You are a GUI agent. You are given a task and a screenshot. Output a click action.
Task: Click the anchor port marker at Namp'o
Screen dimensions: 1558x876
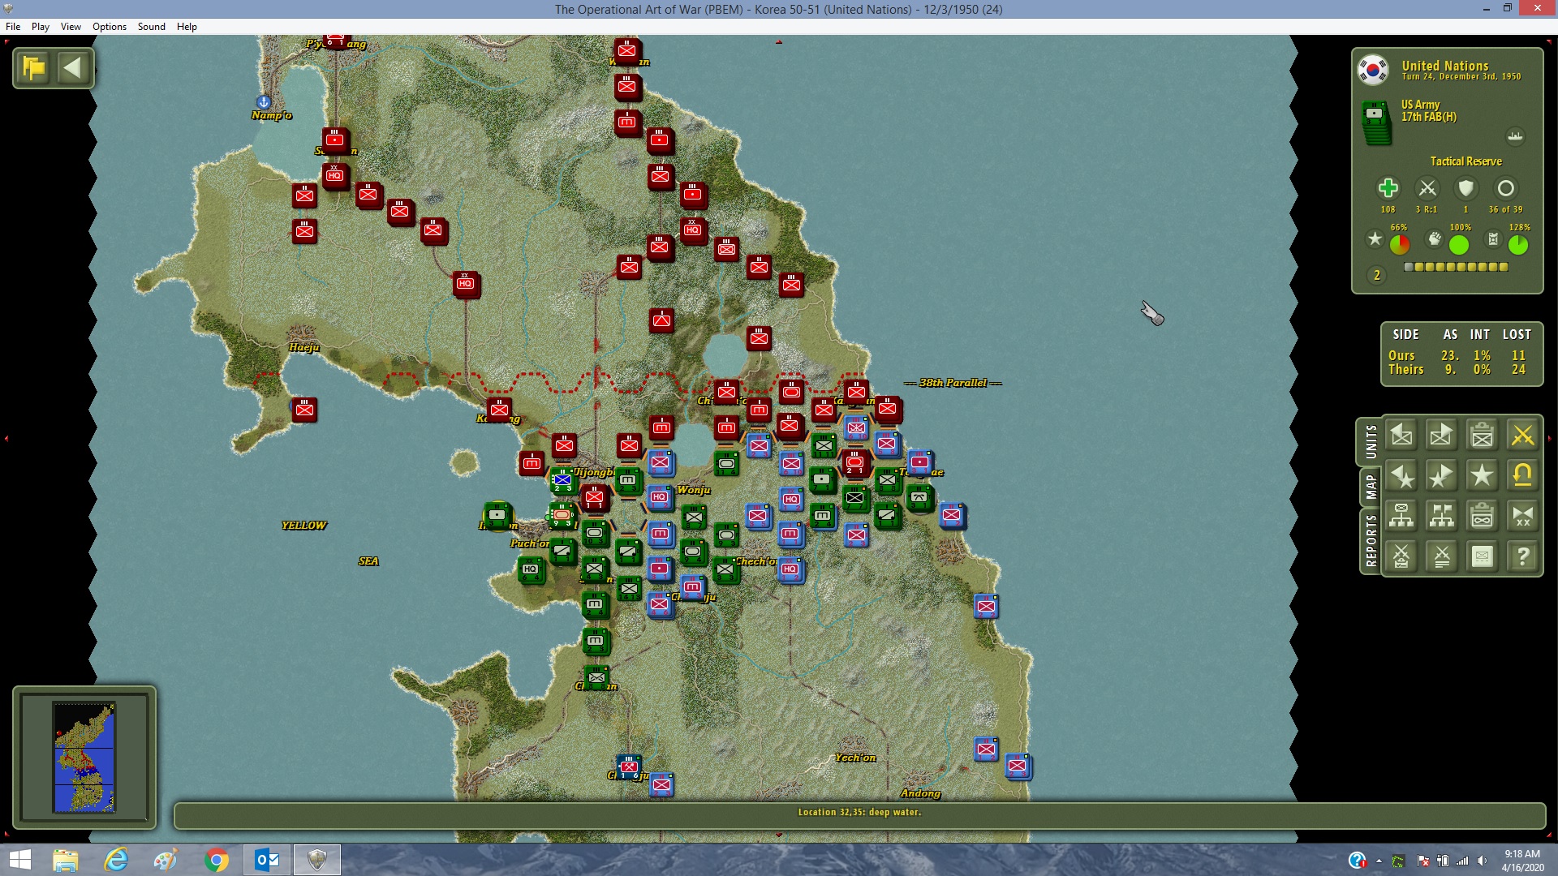(263, 102)
